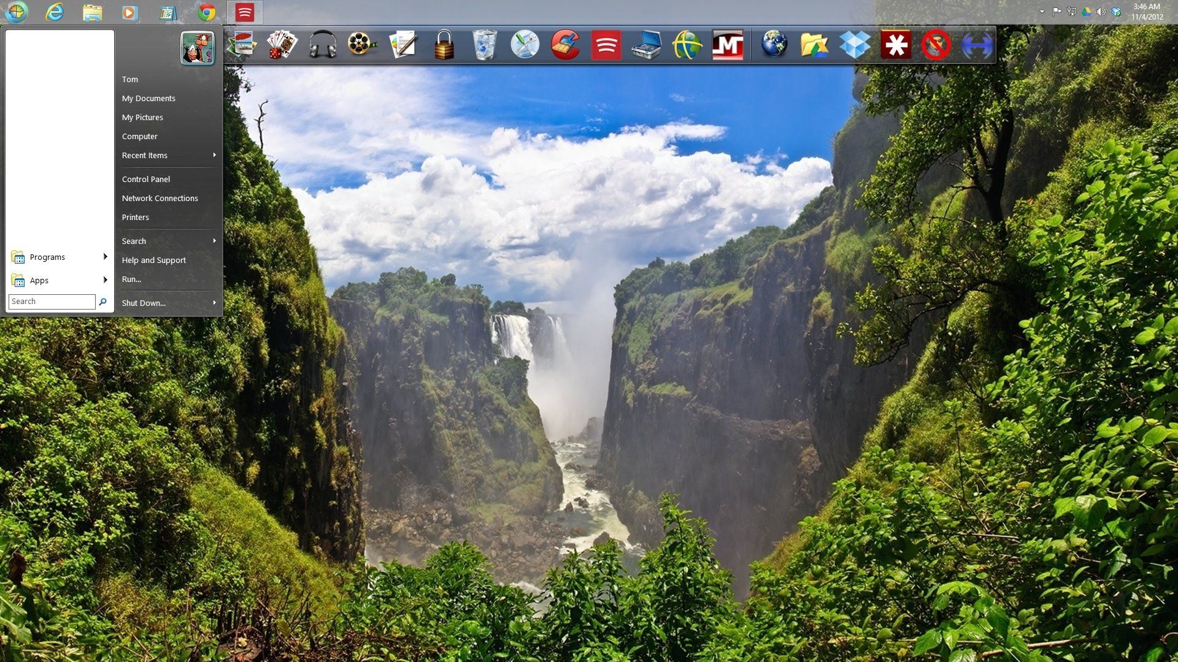
Task: Expand the Programs submenu
Action: [x=60, y=257]
